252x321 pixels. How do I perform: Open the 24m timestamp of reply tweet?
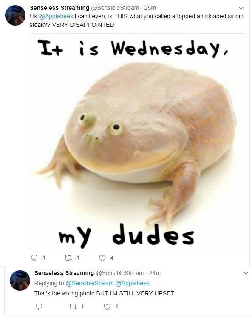point(155,273)
